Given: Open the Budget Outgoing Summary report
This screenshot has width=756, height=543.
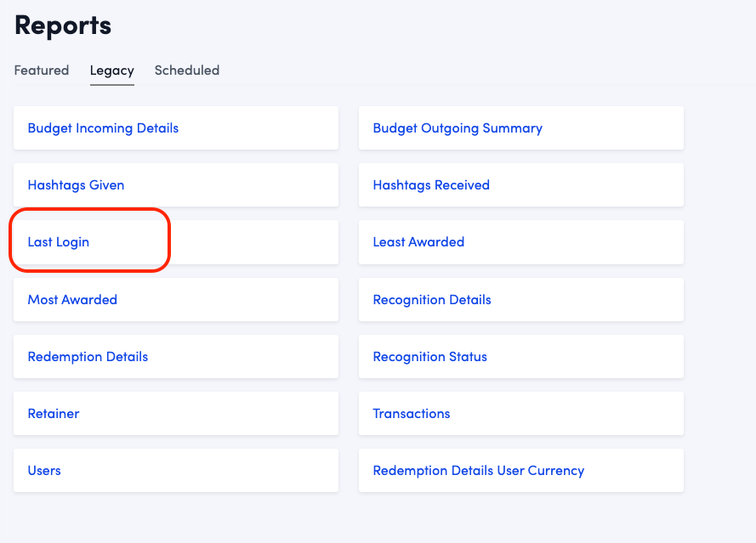Looking at the screenshot, I should pyautogui.click(x=458, y=128).
